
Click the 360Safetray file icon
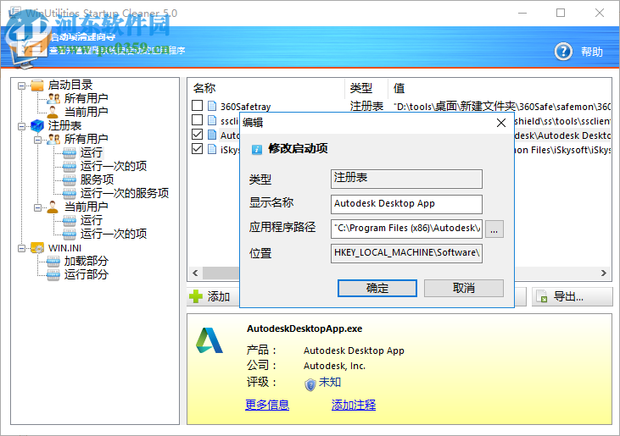[x=212, y=106]
